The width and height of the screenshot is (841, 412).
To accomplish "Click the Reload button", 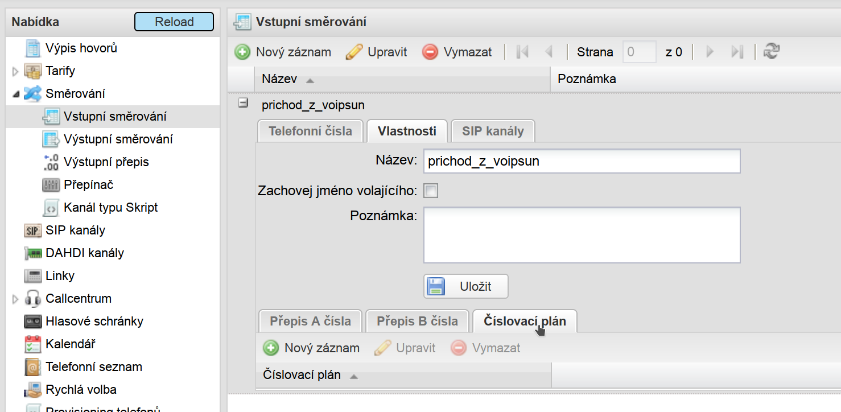I will coord(174,22).
